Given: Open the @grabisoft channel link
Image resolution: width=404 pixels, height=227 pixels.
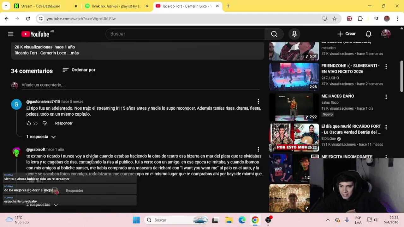Looking at the screenshot, I should 36,149.
